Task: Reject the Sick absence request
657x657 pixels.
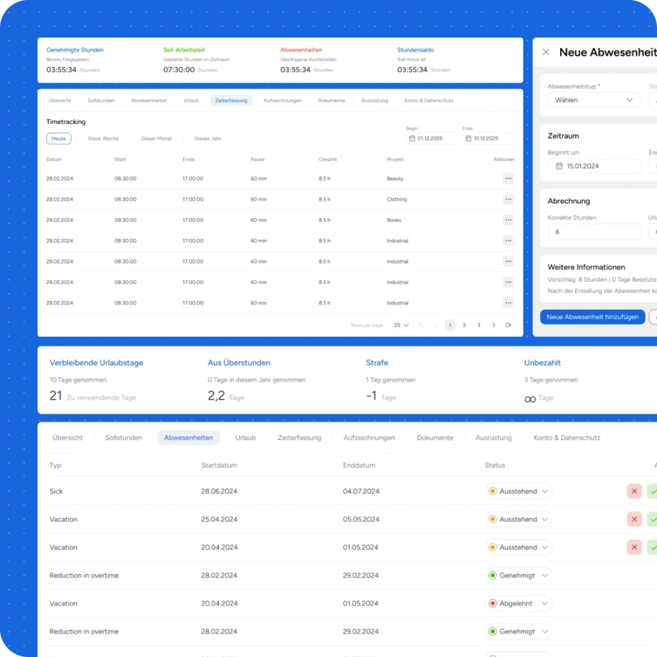Action: [634, 491]
